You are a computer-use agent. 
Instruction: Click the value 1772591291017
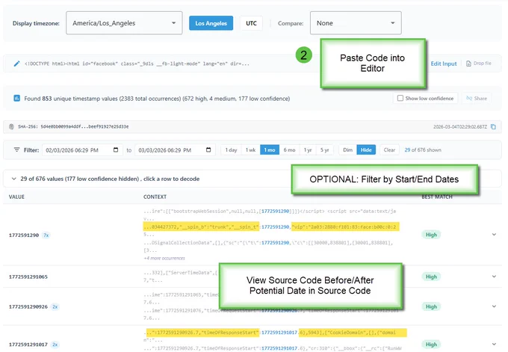(28, 345)
